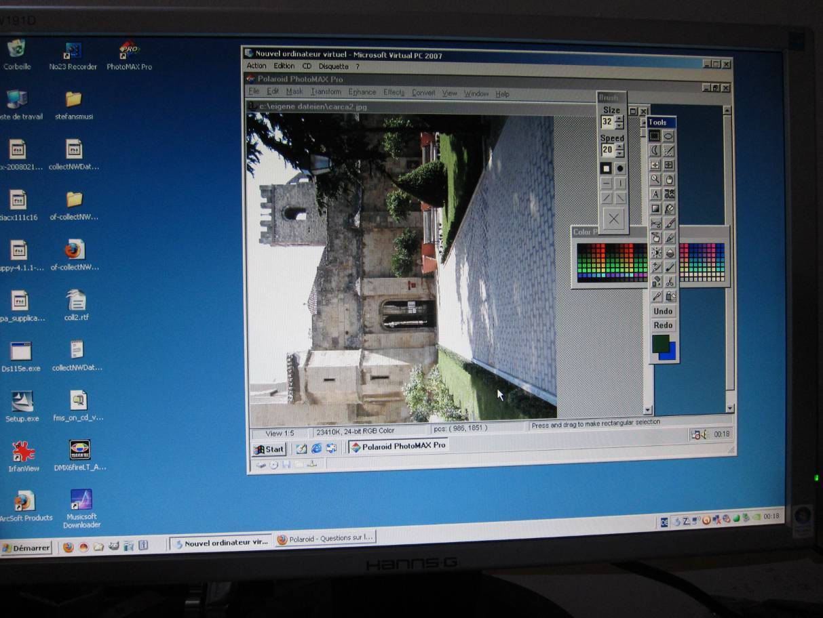Choose the text tool marked A
823x618 pixels.
tap(655, 194)
